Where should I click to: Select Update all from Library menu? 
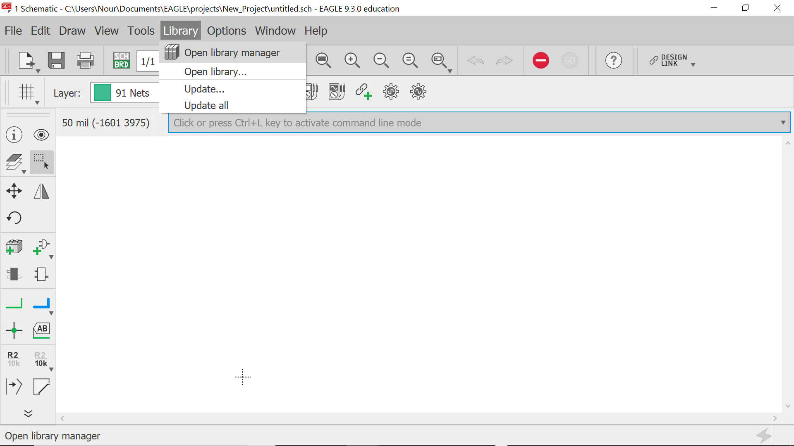[x=206, y=105]
